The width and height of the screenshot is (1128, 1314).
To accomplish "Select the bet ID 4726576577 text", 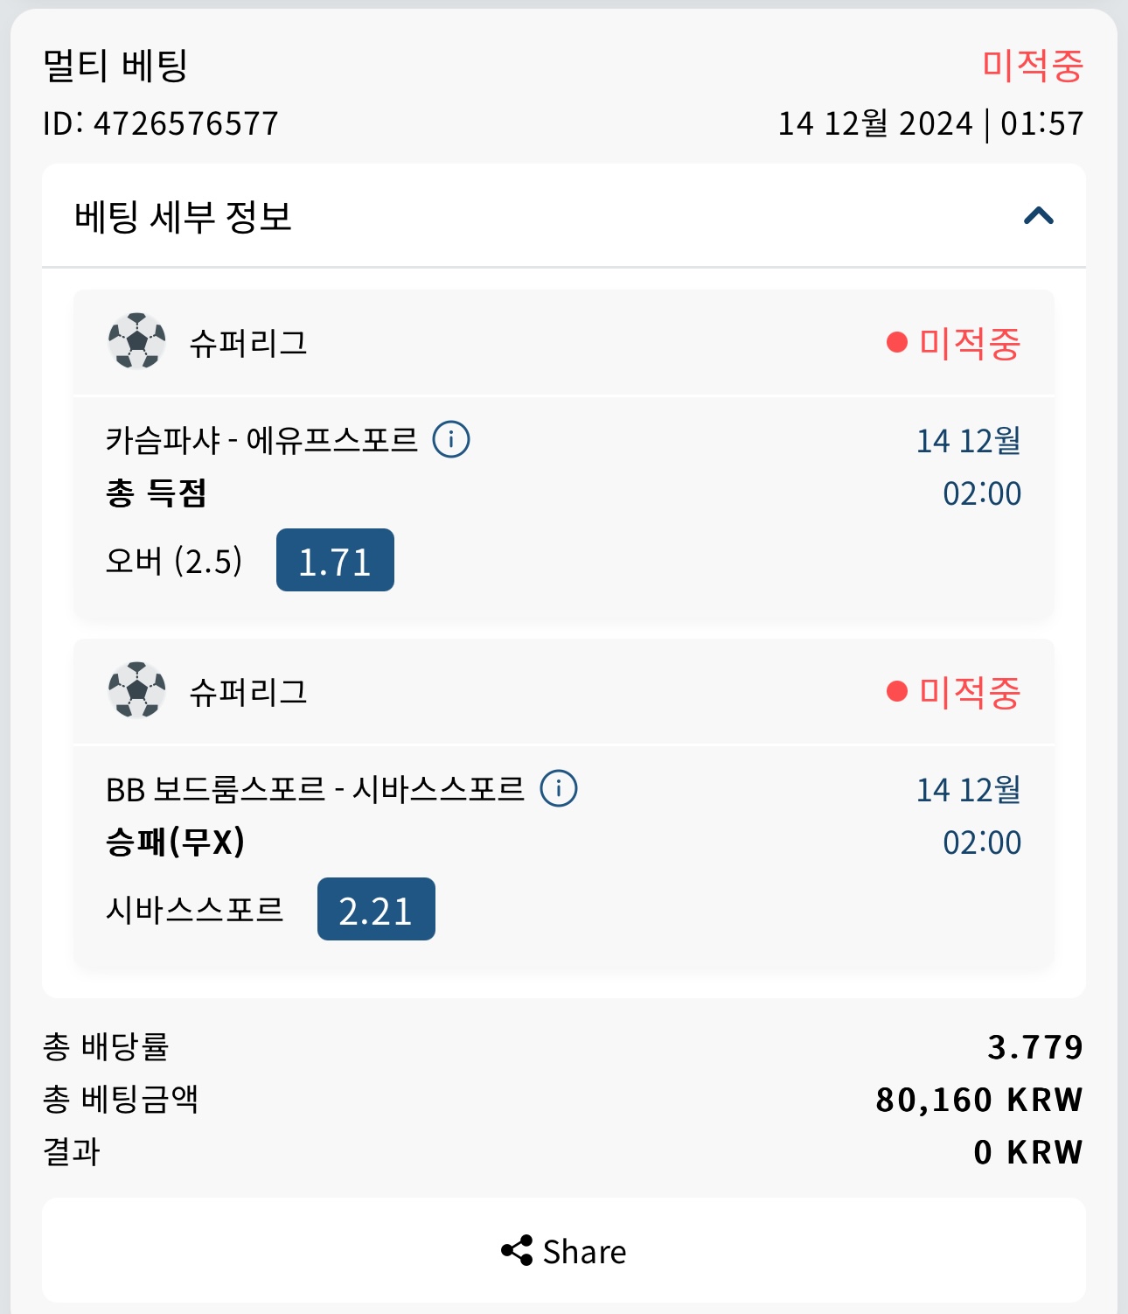I will (x=185, y=123).
